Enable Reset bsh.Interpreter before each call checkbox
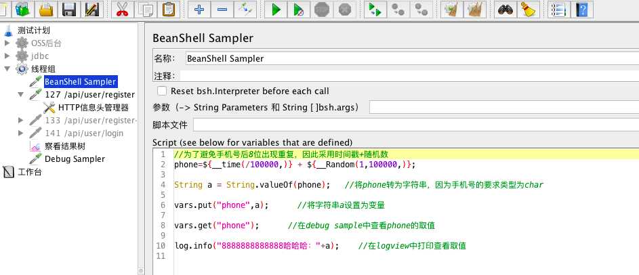The height and width of the screenshot is (275, 639). click(161, 91)
